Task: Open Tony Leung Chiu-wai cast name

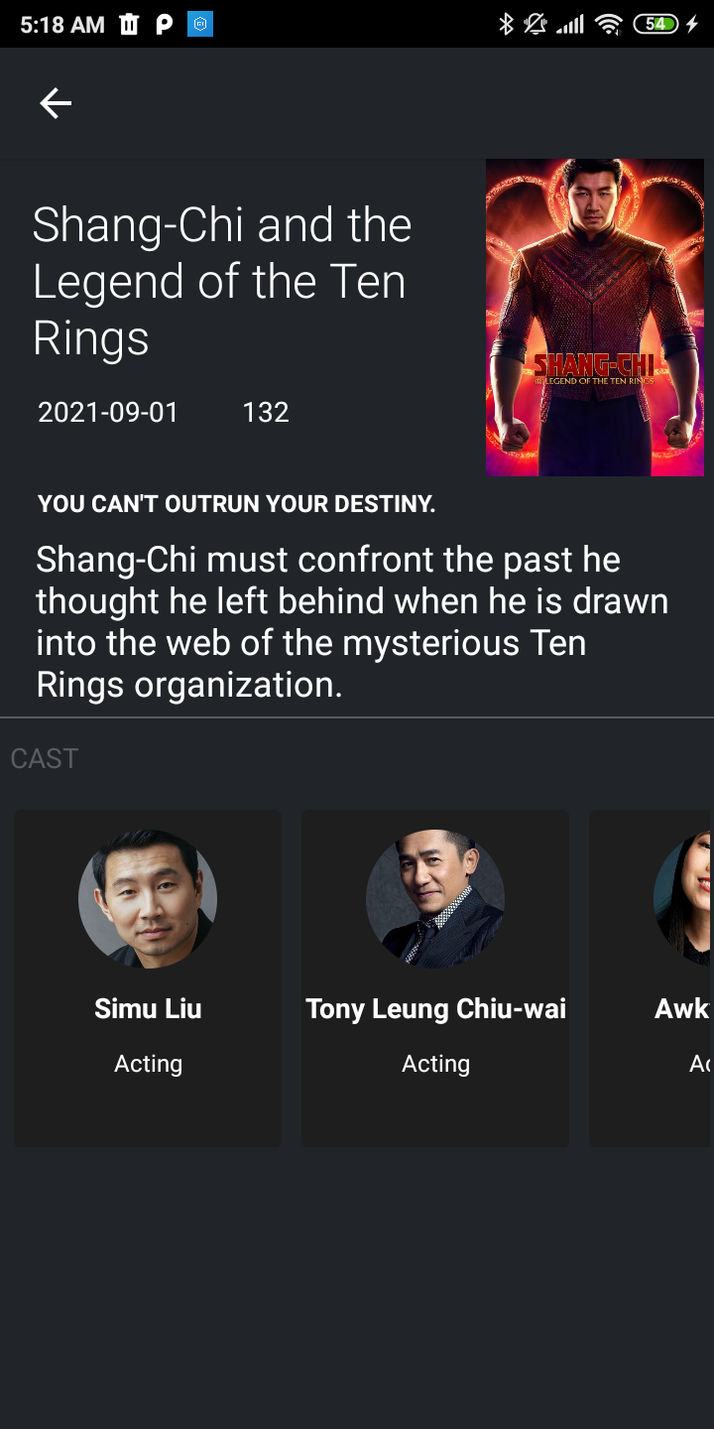Action: [x=435, y=1009]
